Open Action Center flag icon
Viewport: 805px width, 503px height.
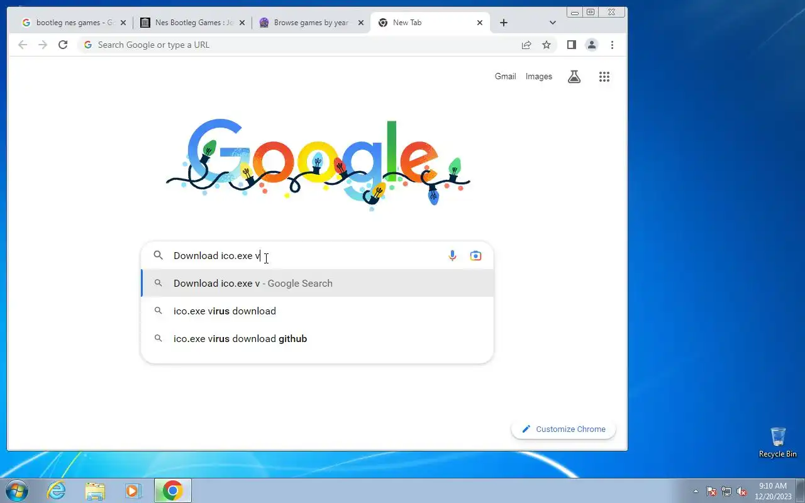click(711, 491)
